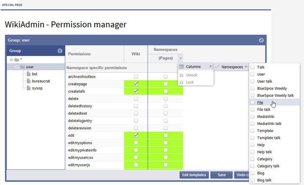
Task: Click the Save button
Action: (221, 175)
